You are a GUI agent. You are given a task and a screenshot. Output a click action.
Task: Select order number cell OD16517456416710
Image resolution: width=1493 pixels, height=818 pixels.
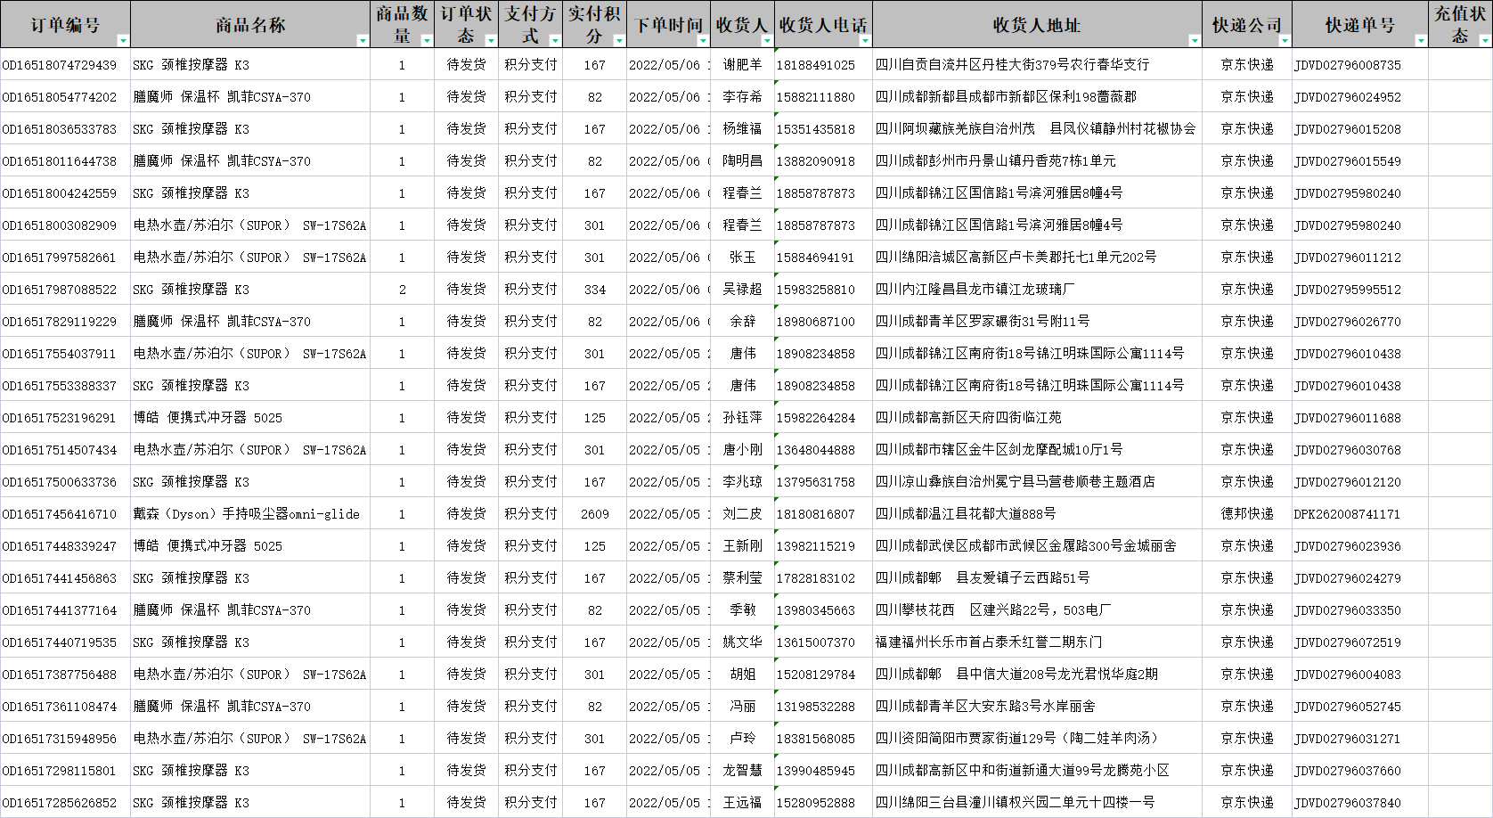coord(65,514)
